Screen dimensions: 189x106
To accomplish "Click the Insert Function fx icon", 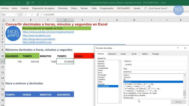I will point(38,14).
